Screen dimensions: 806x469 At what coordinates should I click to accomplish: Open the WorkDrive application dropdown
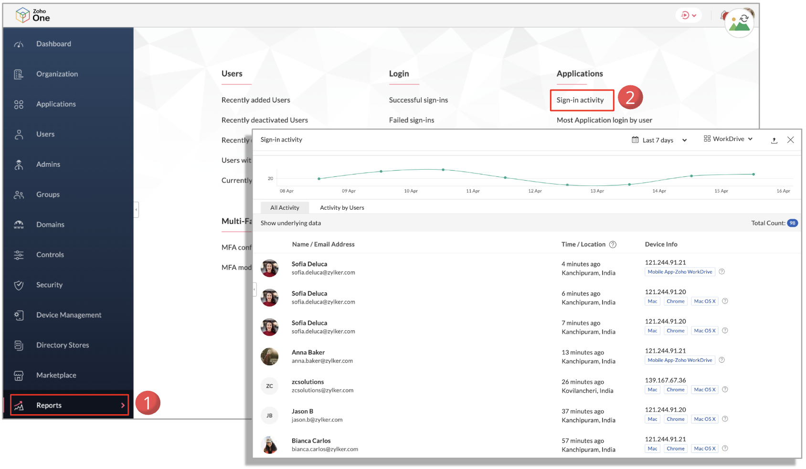[x=728, y=139]
